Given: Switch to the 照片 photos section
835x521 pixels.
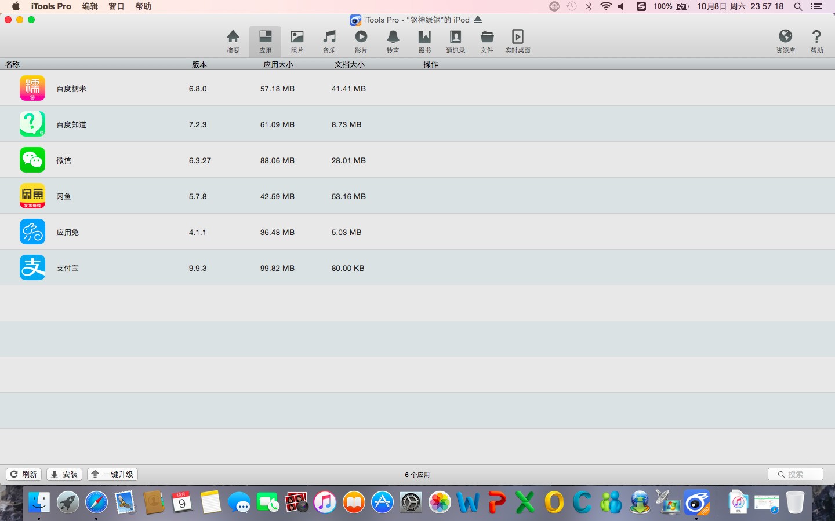Looking at the screenshot, I should click(x=297, y=41).
